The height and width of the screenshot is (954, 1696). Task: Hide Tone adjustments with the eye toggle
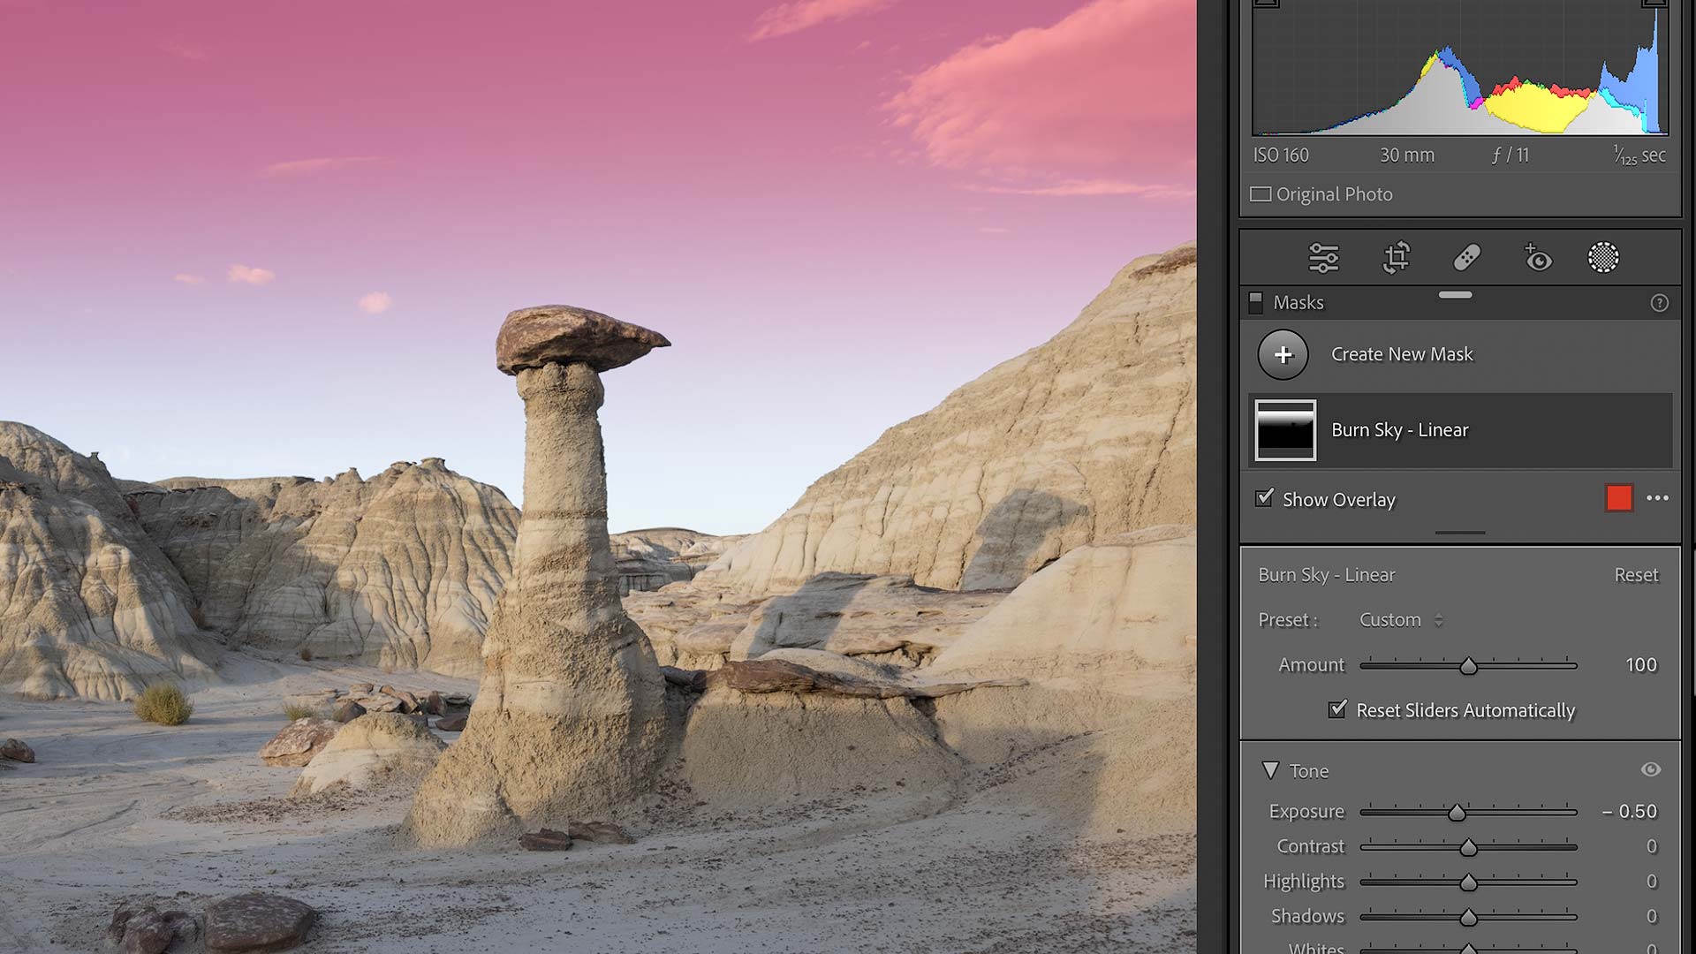click(1650, 770)
